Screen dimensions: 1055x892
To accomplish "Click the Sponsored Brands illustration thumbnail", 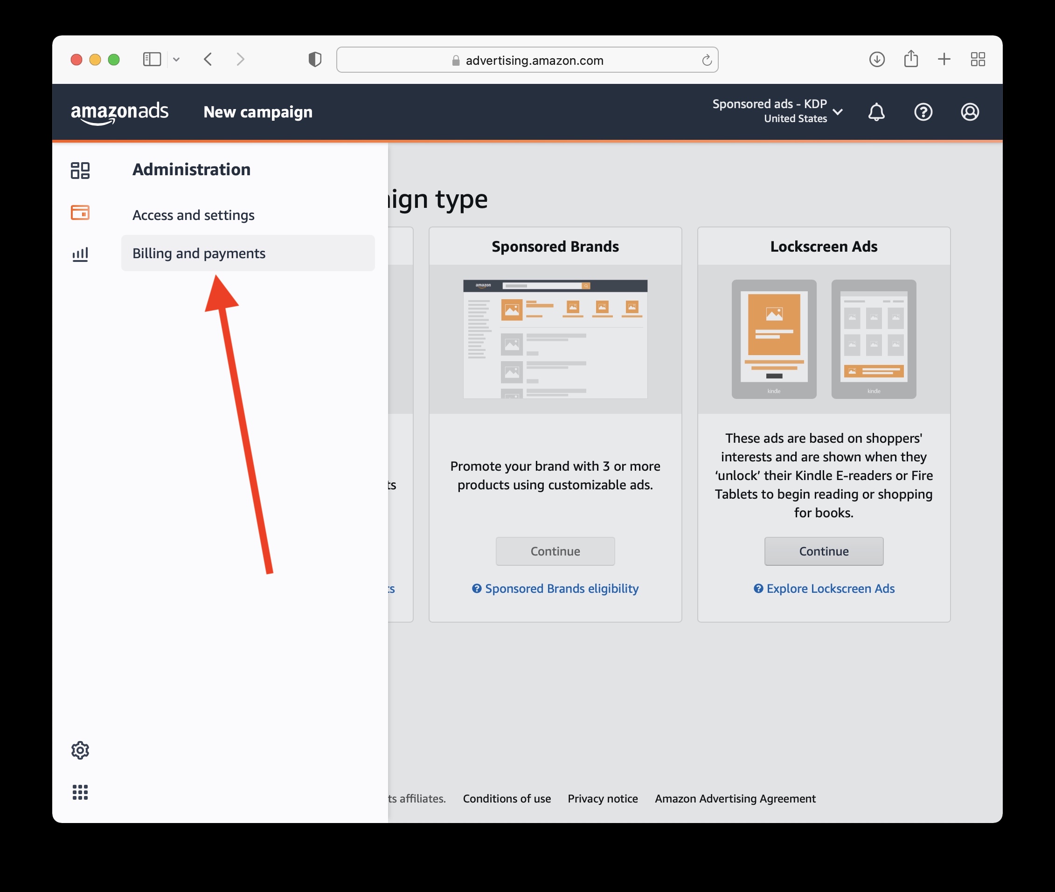I will pos(555,339).
